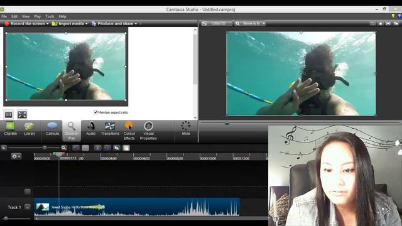Open the Edit menu

pos(14,16)
